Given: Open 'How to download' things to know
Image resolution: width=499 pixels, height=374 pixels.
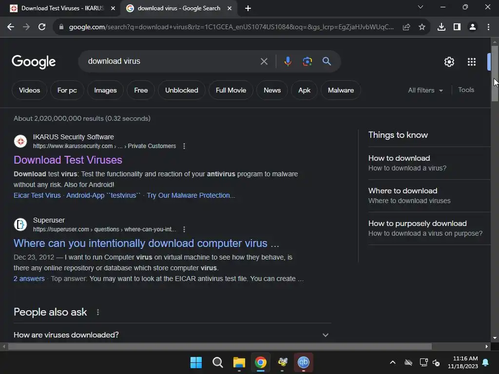Looking at the screenshot, I should tap(429, 163).
